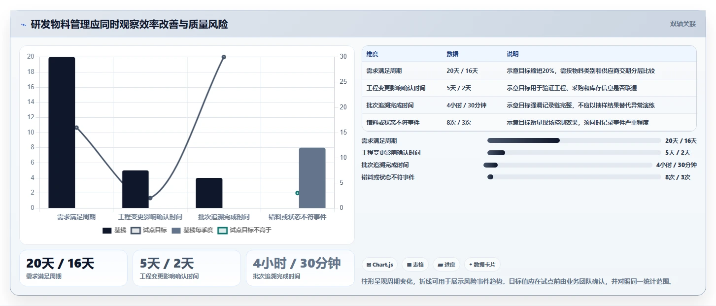The width and height of the screenshot is (716, 306).
Task: Click the 工程变更影响确认时间 baseline bar
Action: tap(136, 189)
